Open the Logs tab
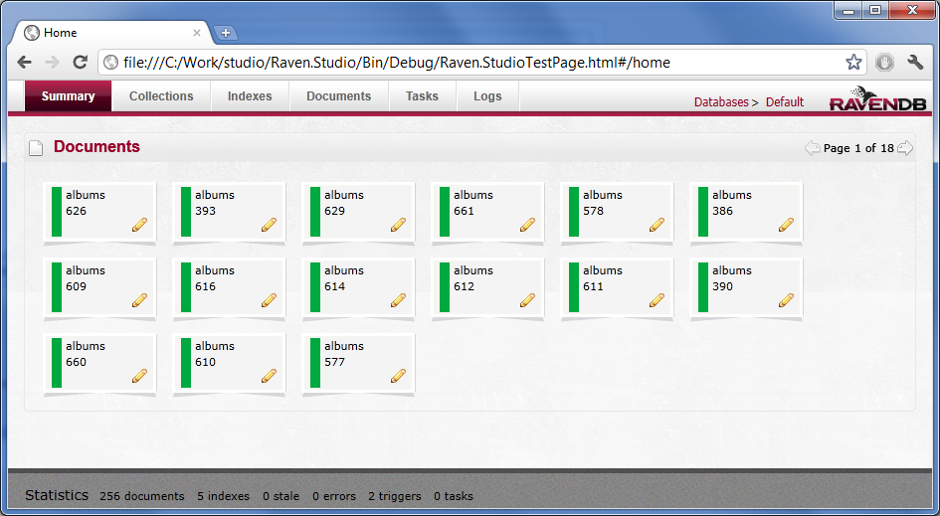940x516 pixels. coord(487,96)
